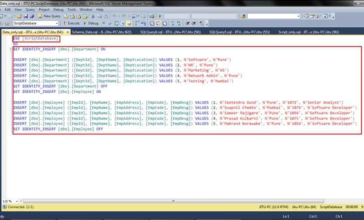Open the Find combo box dropdown arrow

coord(298,16)
